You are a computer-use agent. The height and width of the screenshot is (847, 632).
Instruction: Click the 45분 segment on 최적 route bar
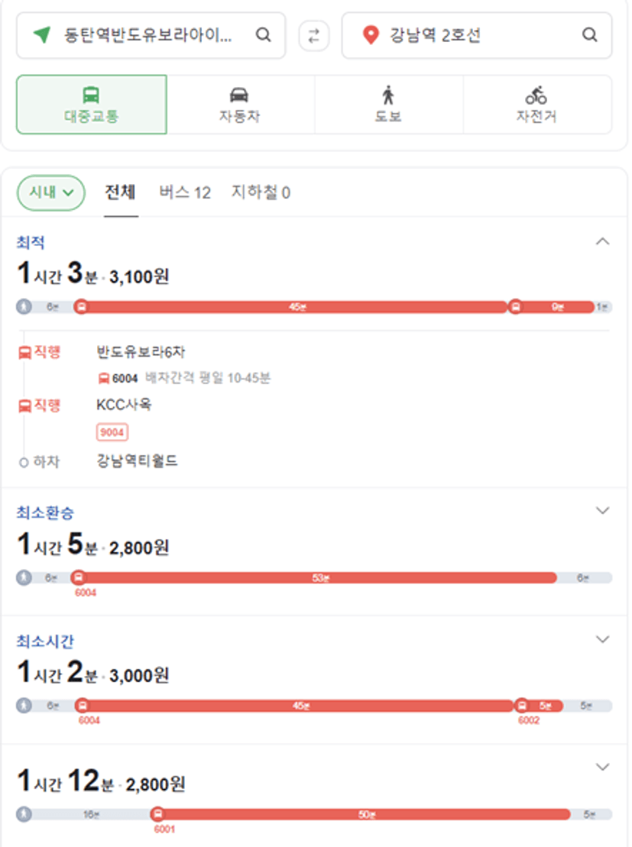[x=297, y=307]
